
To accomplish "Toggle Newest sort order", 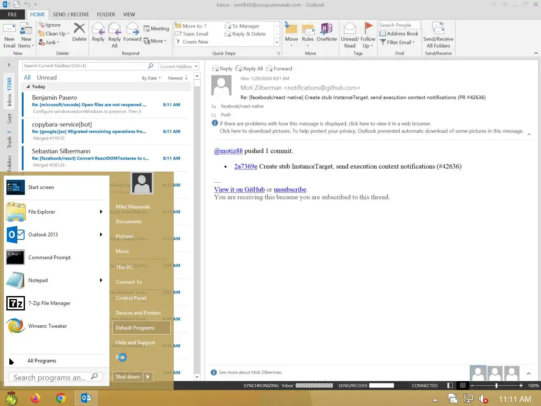I will pos(178,78).
